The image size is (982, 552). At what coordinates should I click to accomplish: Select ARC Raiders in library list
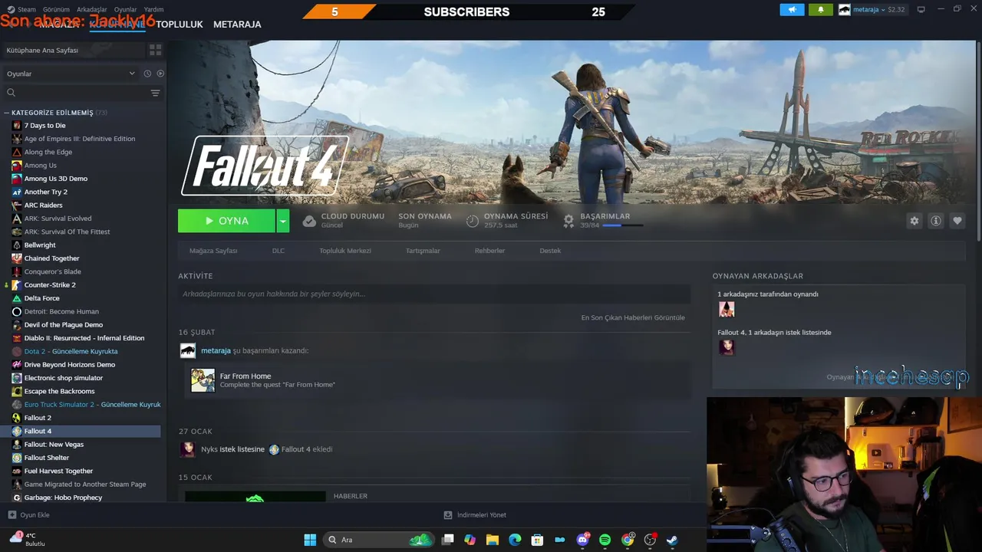(43, 205)
